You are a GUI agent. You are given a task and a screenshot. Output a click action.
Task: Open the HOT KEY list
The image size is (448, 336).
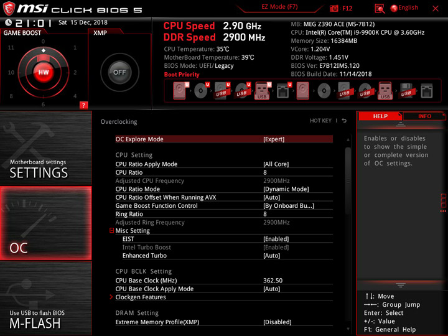320,121
